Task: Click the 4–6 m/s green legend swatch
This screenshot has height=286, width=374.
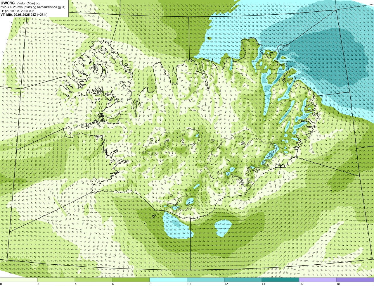Action: click(93, 280)
